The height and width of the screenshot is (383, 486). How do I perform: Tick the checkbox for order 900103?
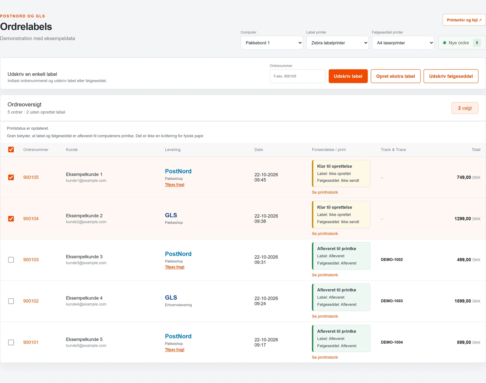pos(11,260)
